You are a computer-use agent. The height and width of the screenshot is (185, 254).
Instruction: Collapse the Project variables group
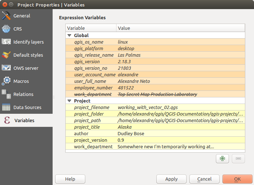pyautogui.click(x=69, y=101)
